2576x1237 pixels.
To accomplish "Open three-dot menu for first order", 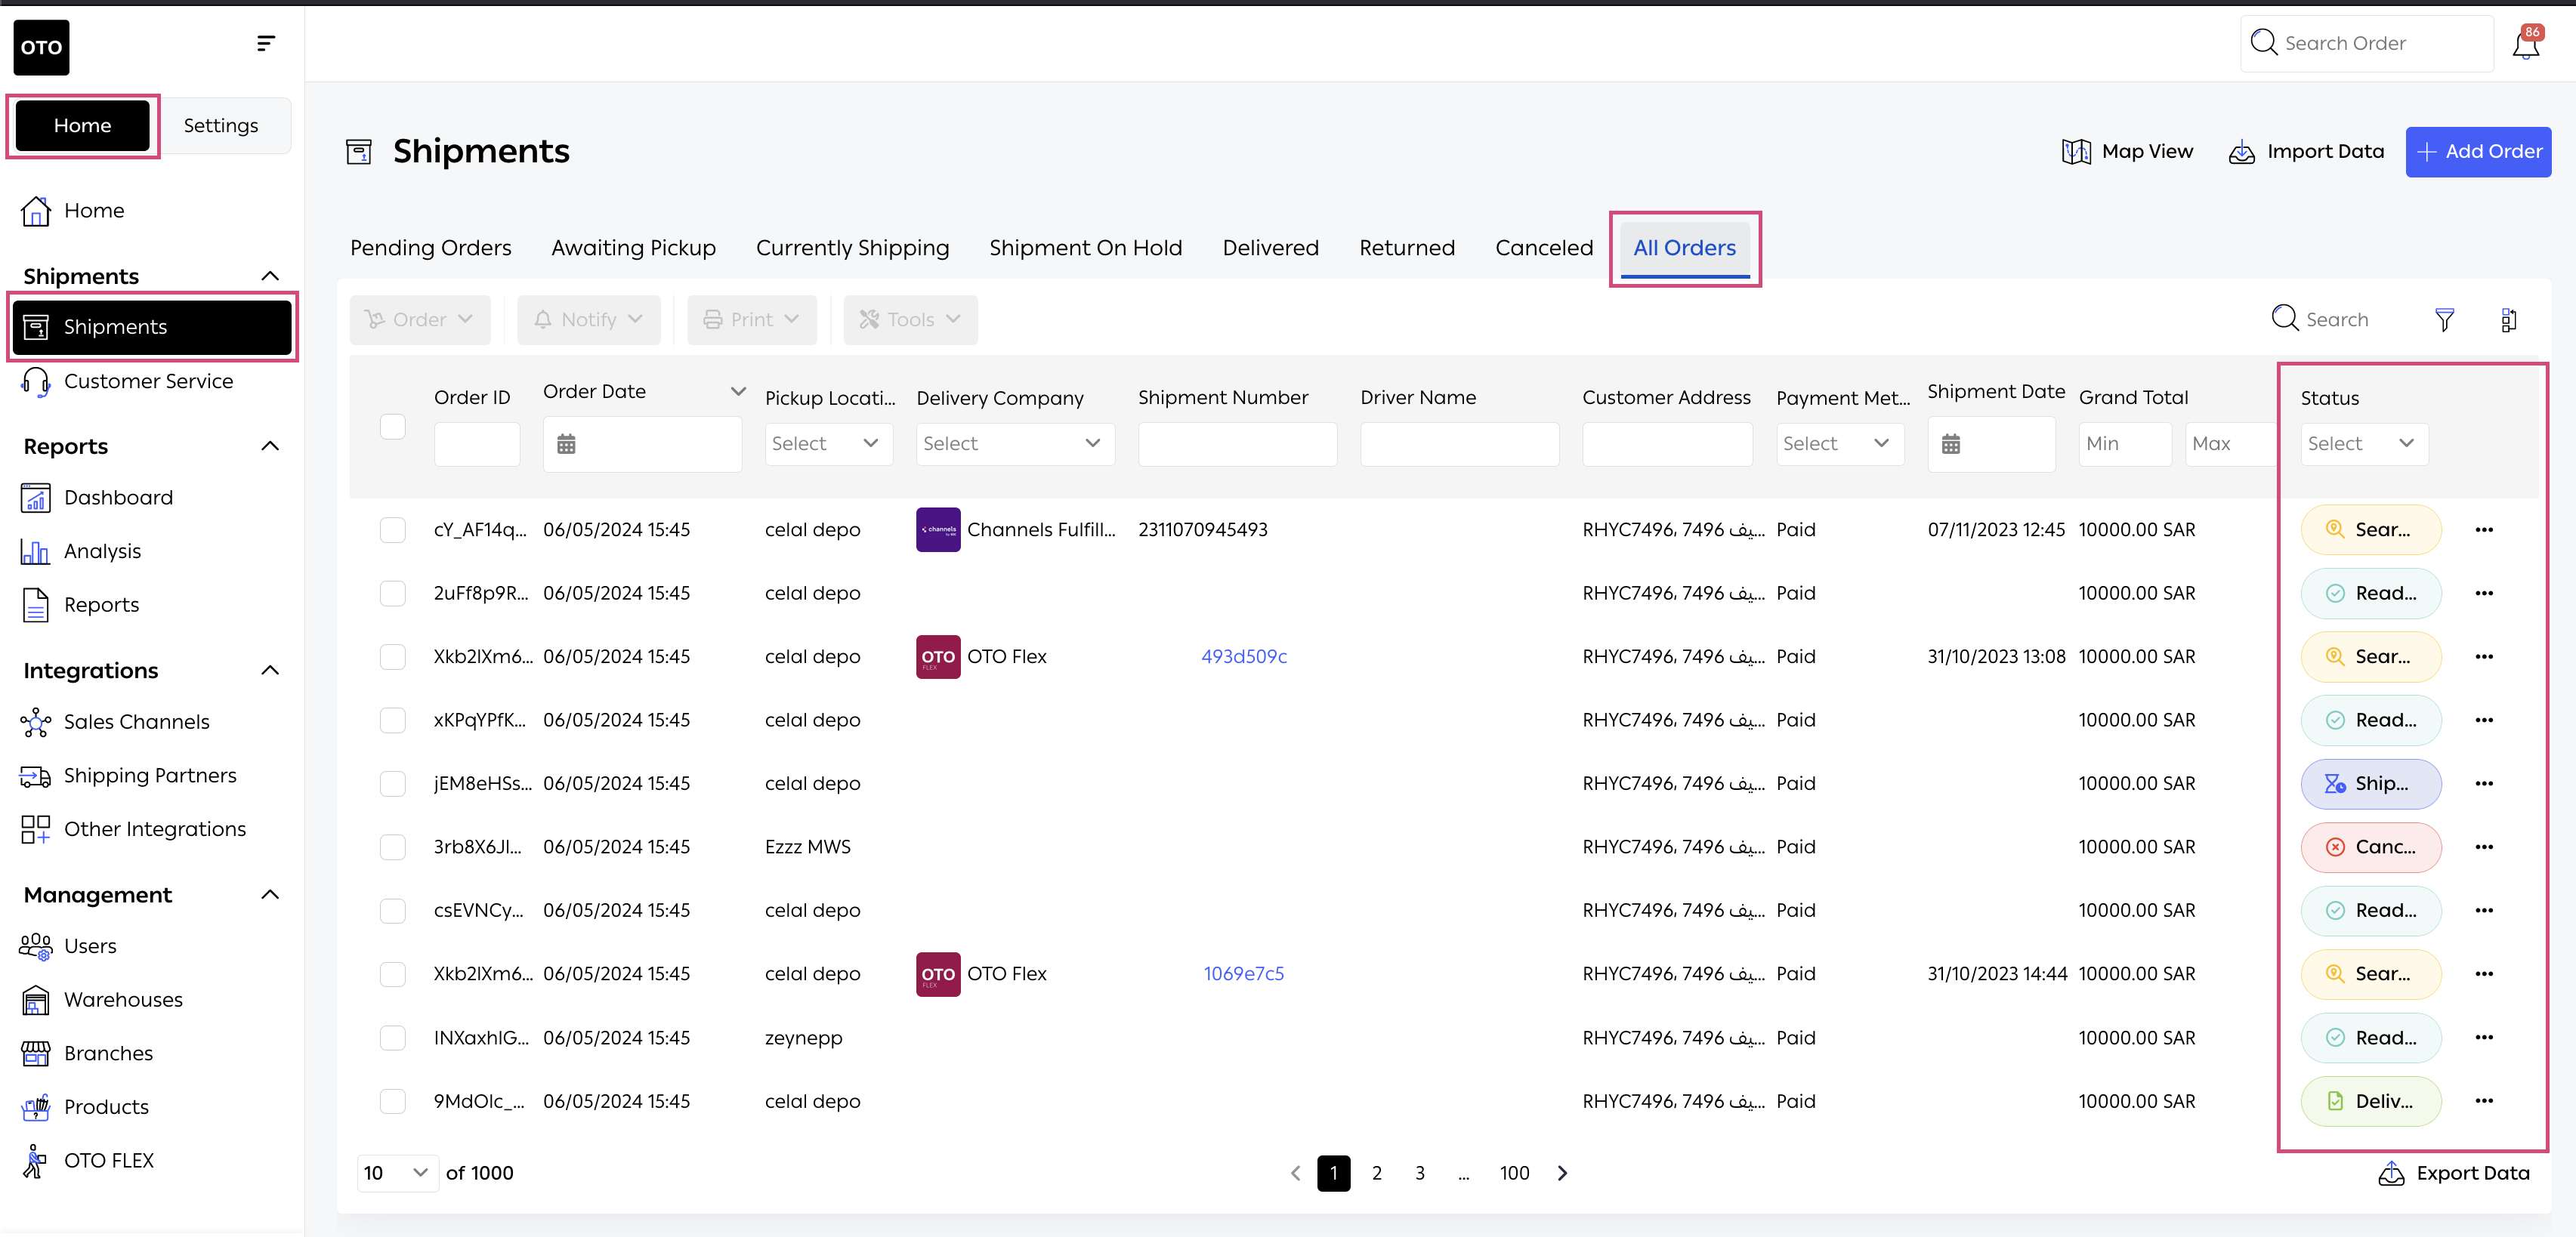I will (x=2484, y=530).
